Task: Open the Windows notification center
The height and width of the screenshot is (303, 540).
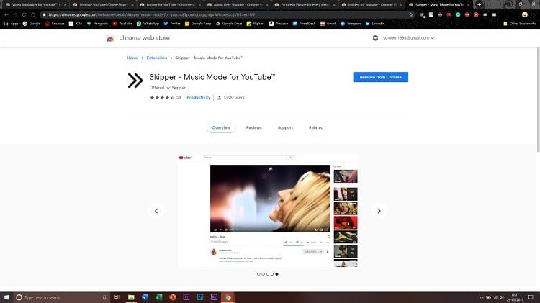Action: coord(531,297)
